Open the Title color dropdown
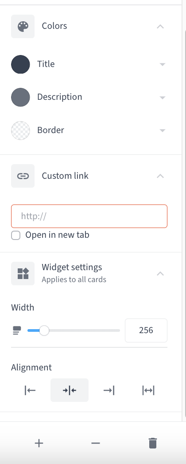Viewport: 186px width, 464px height. [162, 64]
